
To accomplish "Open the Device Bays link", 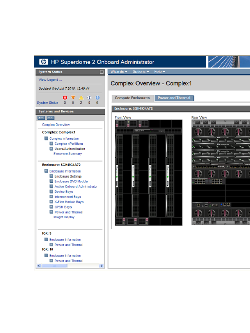I will (64, 192).
